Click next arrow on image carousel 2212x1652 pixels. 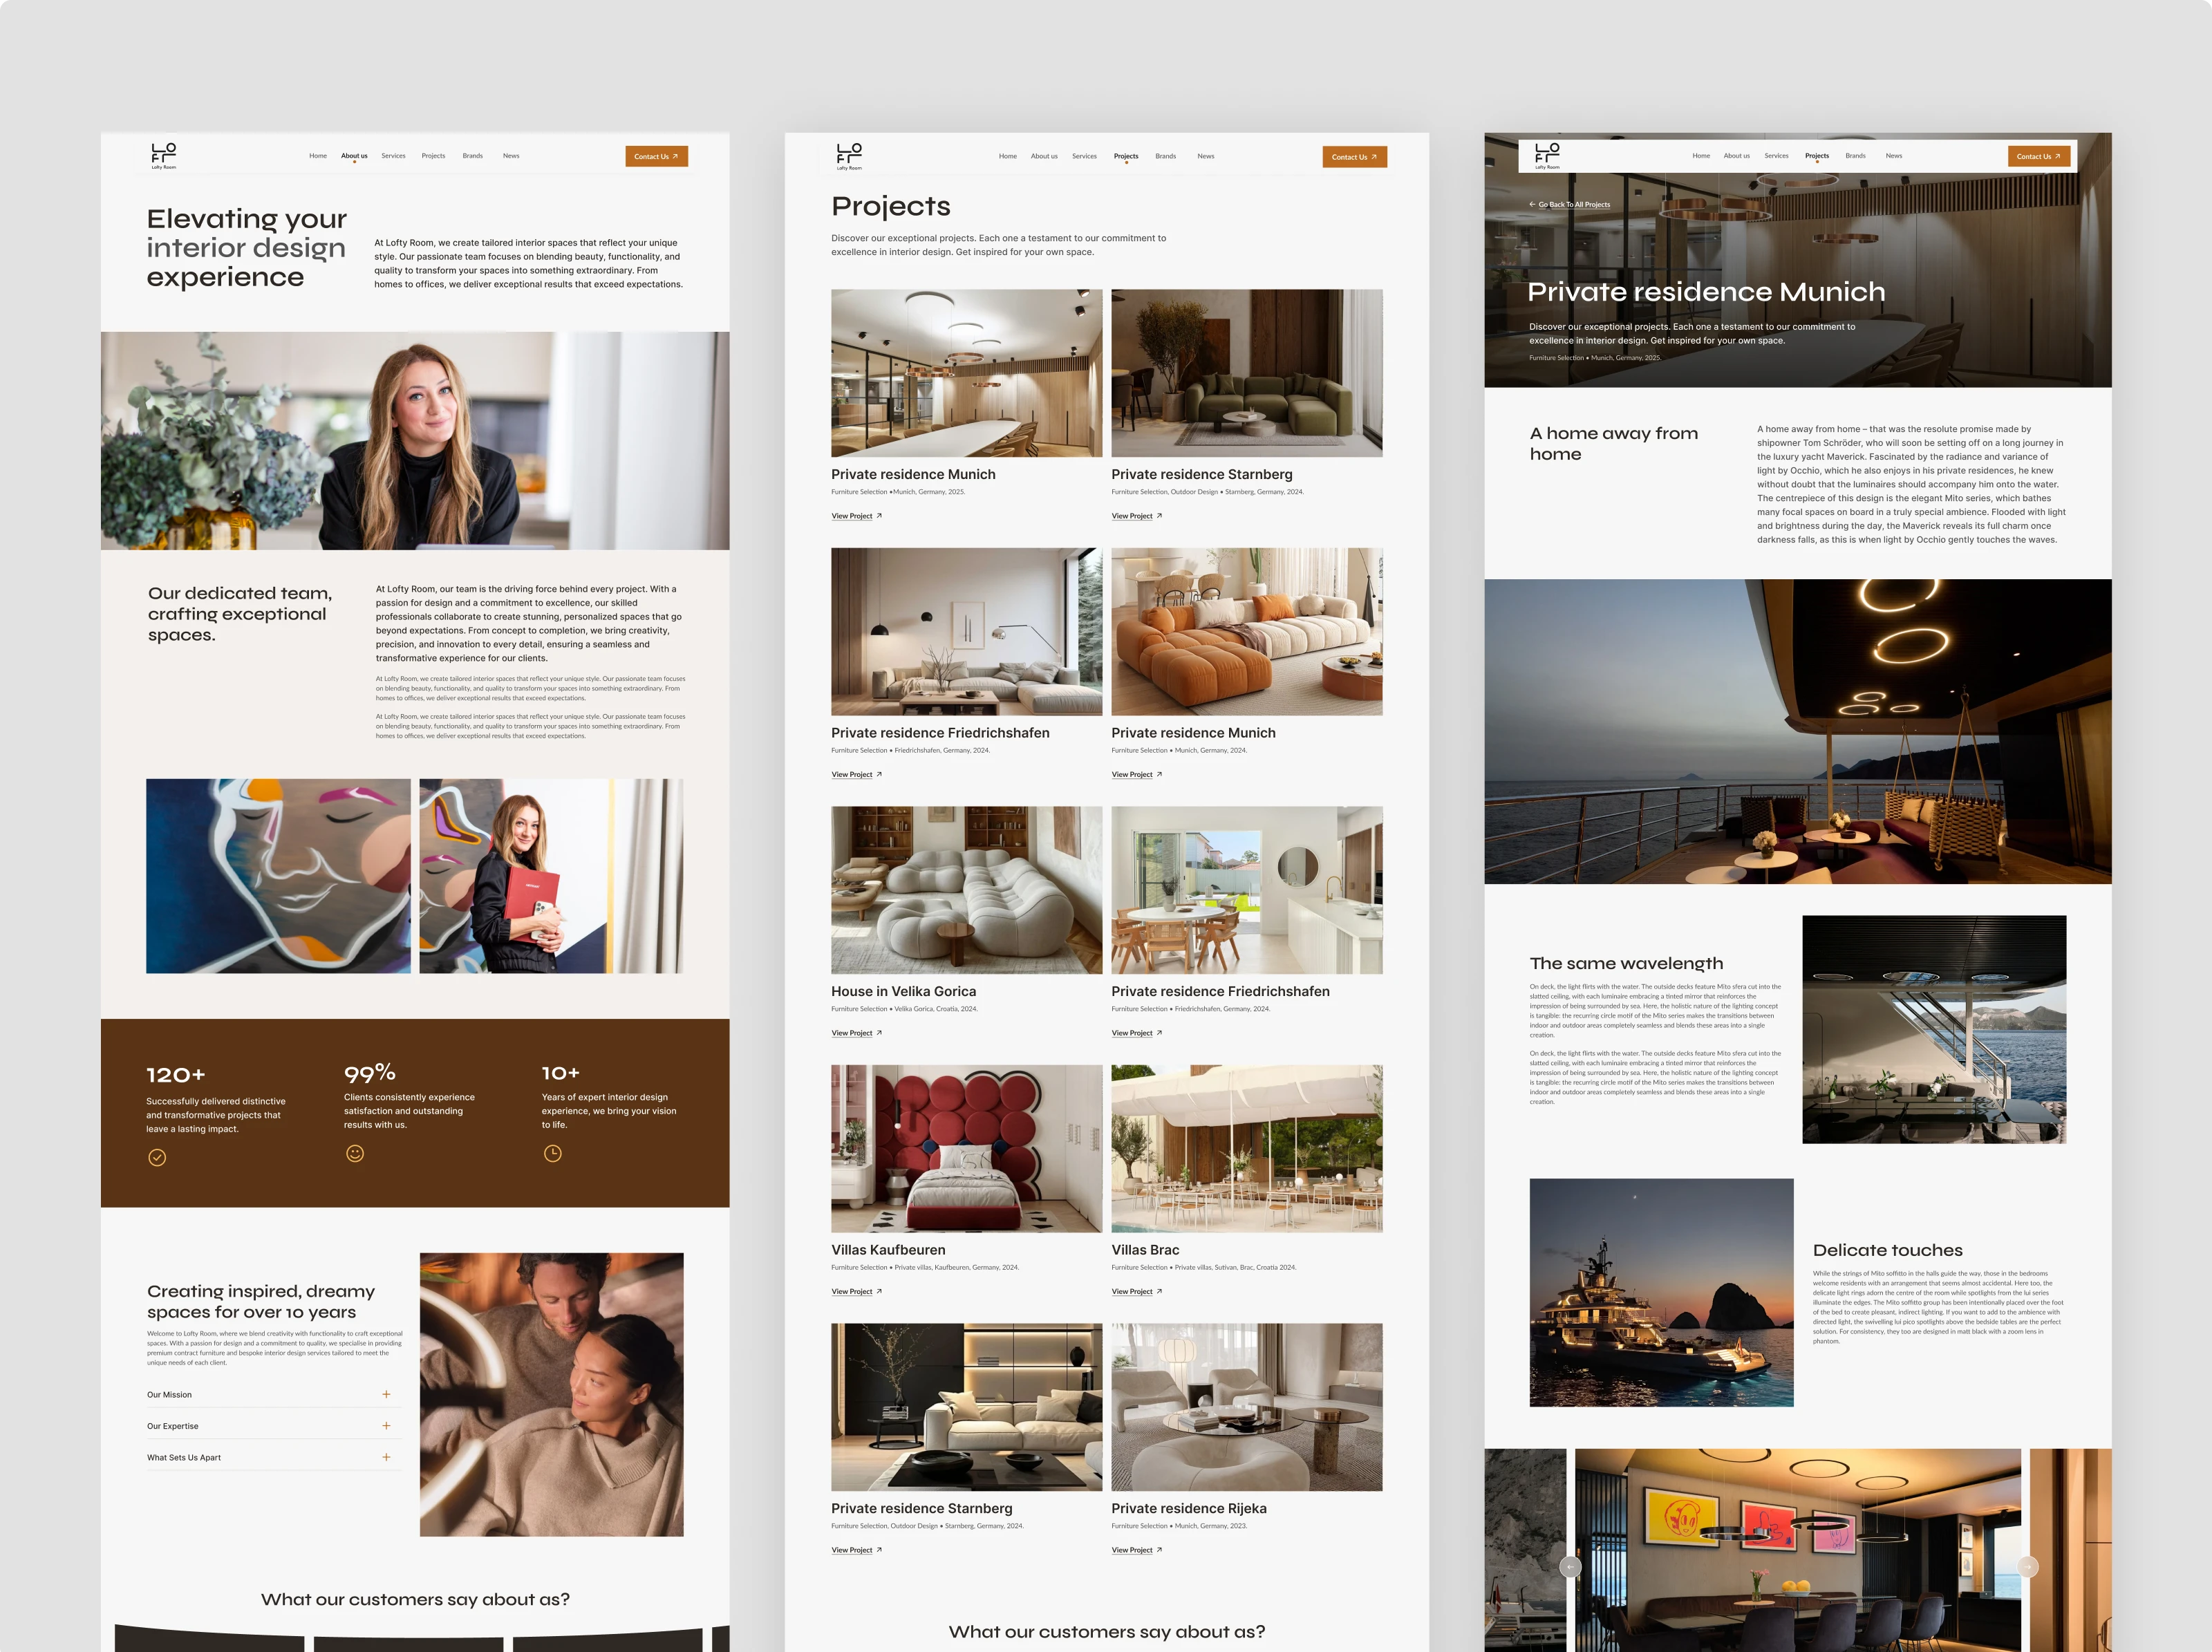pyautogui.click(x=2027, y=1567)
